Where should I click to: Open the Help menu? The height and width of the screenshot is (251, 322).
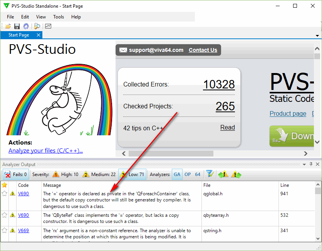76,17
